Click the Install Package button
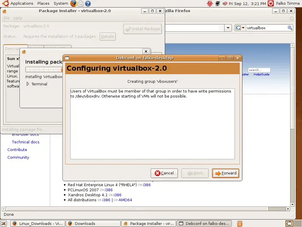Viewport: 302px width, 227px height. 142,29
